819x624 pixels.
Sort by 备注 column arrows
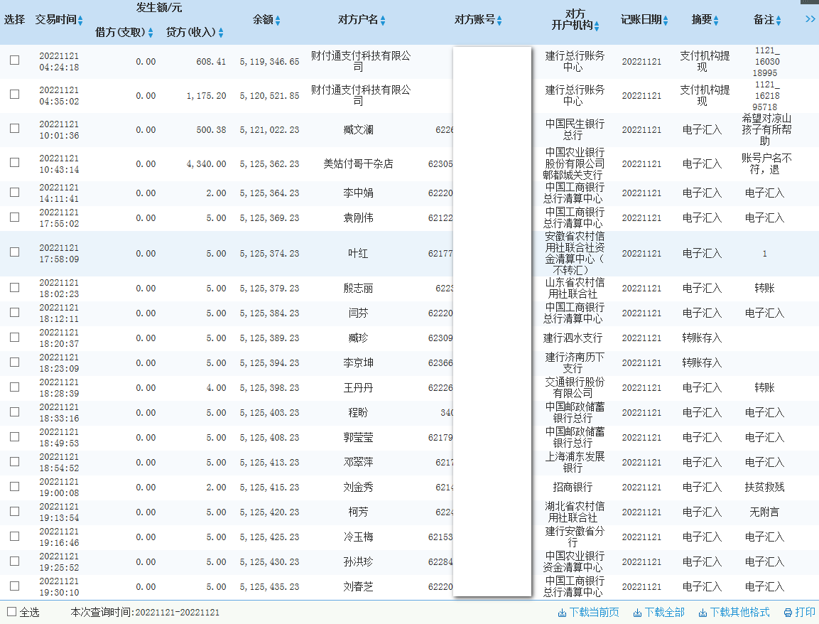coord(779,21)
